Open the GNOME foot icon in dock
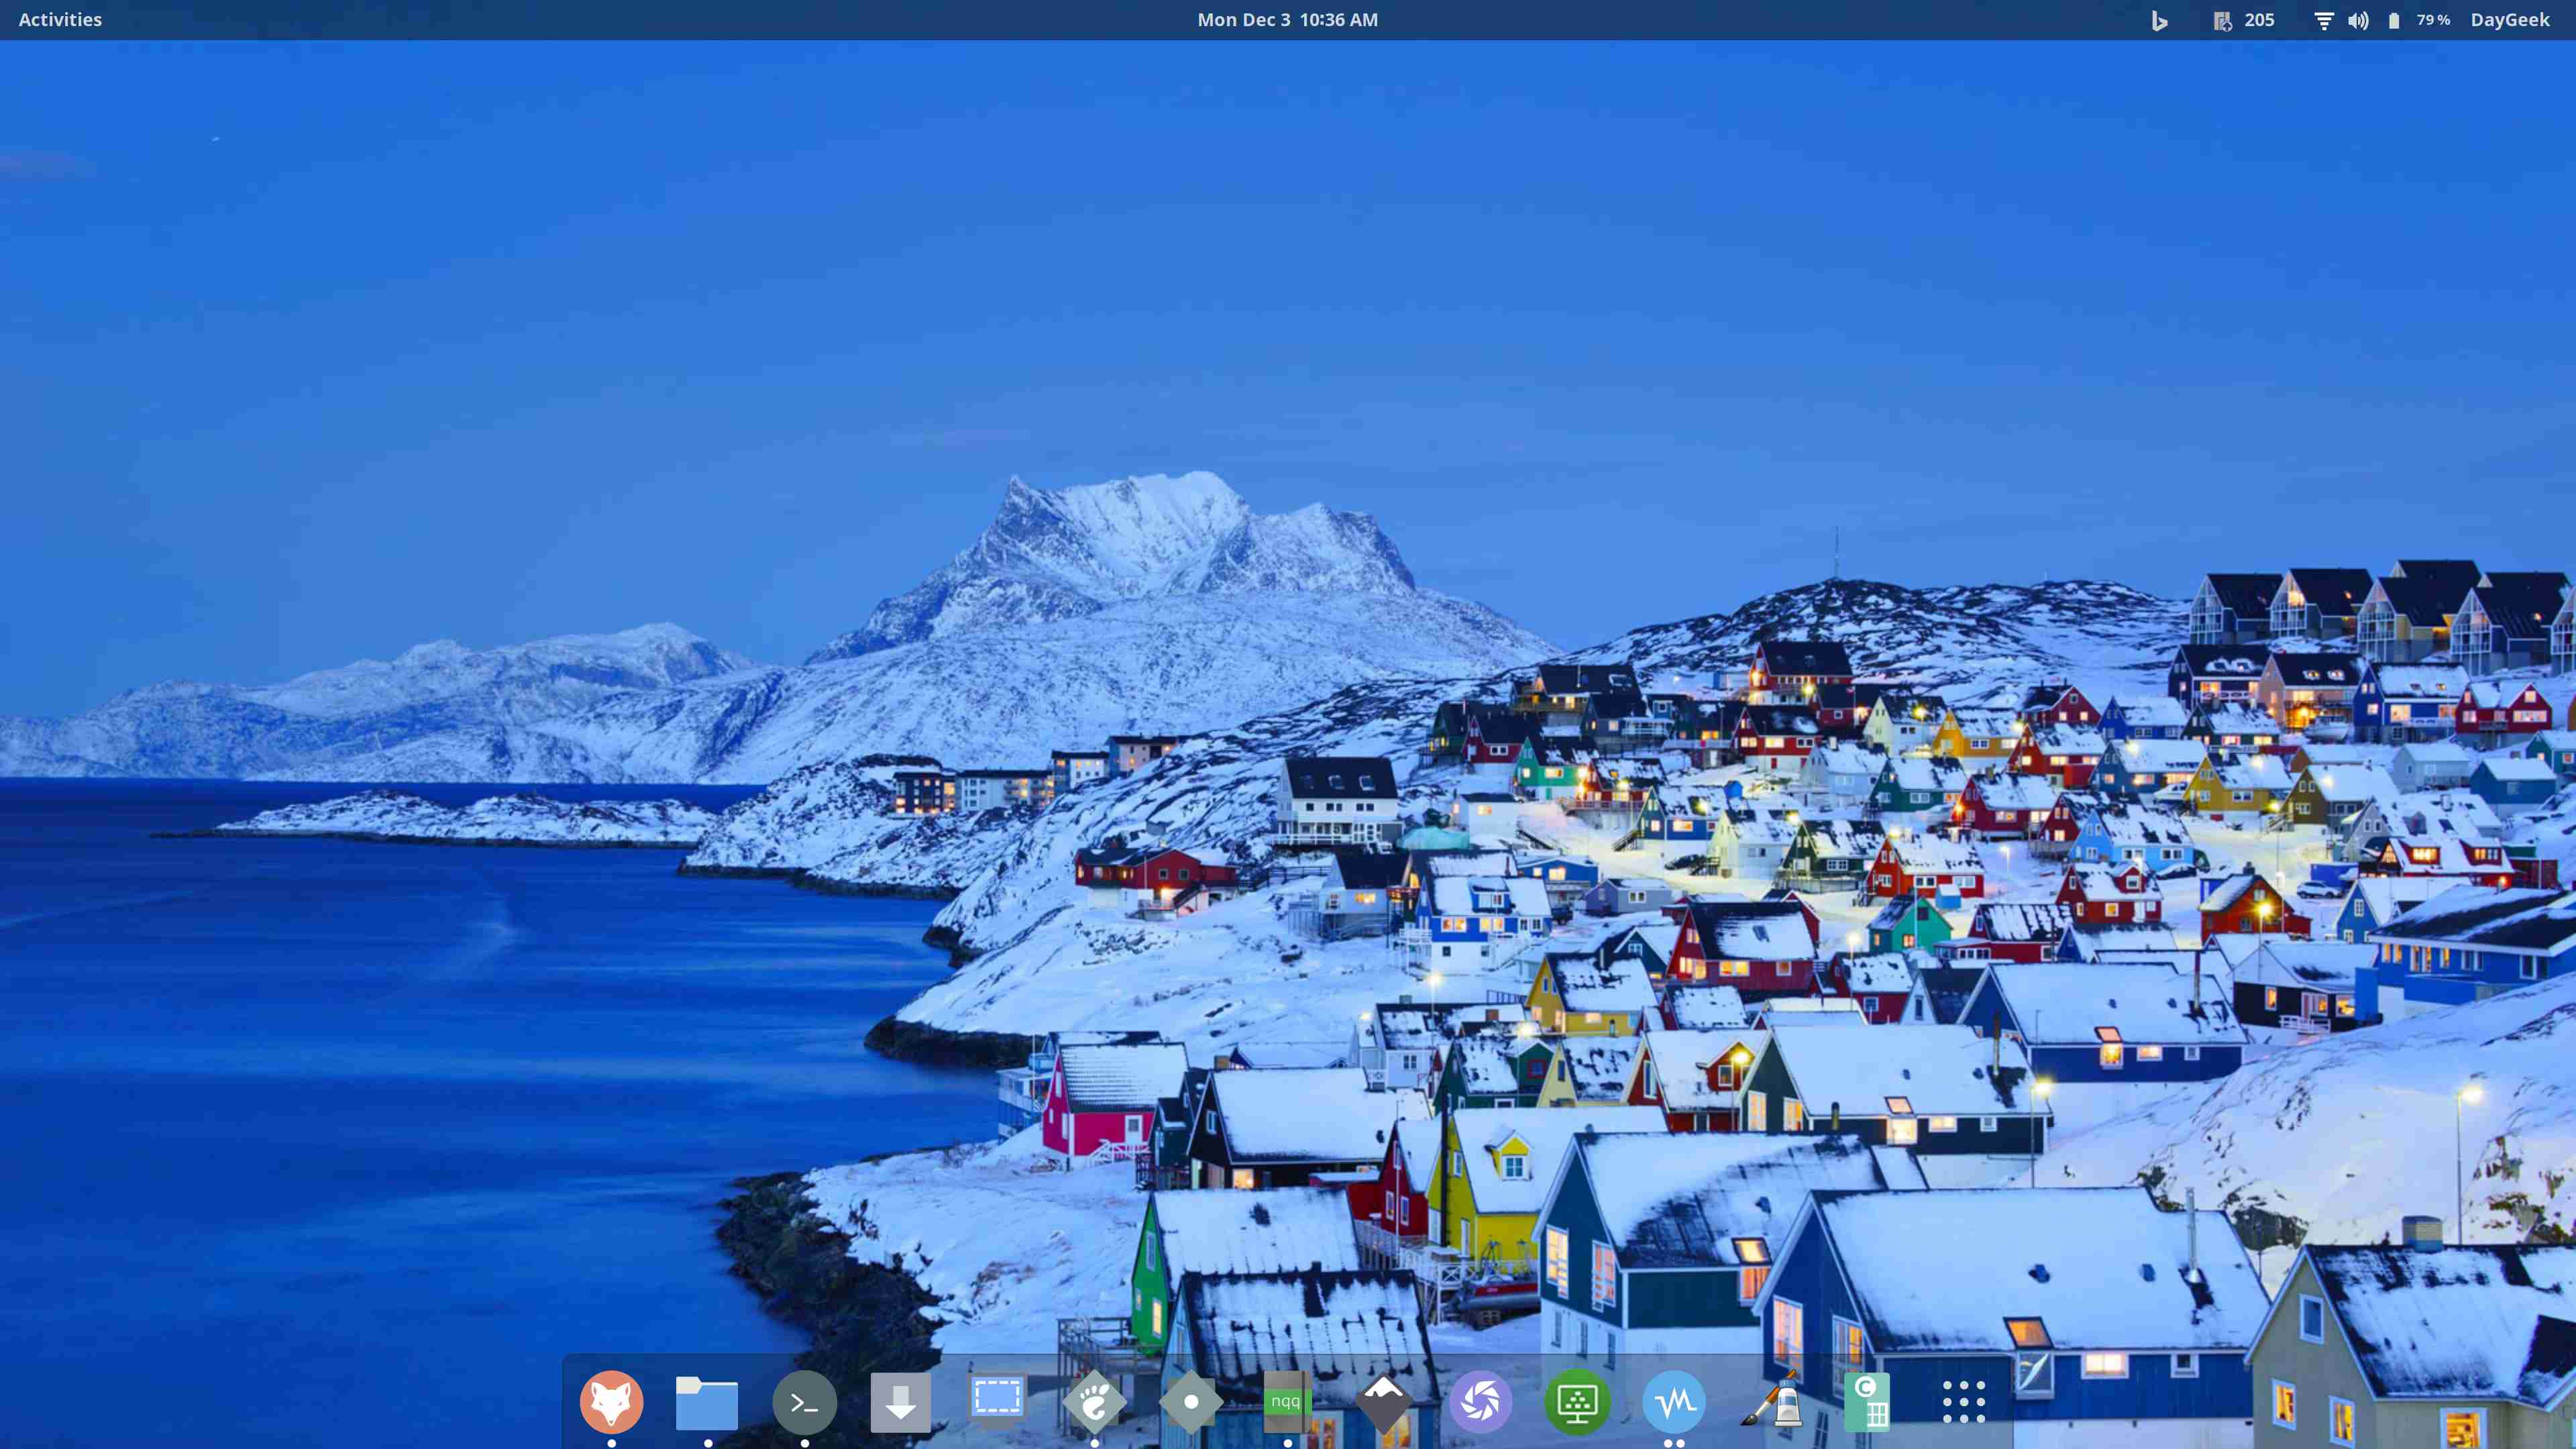Viewport: 2576px width, 1449px height. coord(1094,1402)
